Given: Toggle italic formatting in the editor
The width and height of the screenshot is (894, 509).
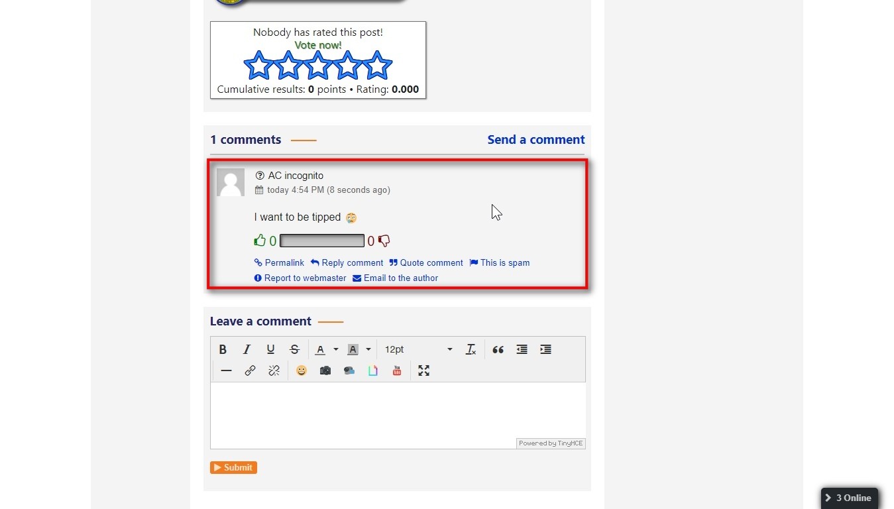Looking at the screenshot, I should pos(247,349).
